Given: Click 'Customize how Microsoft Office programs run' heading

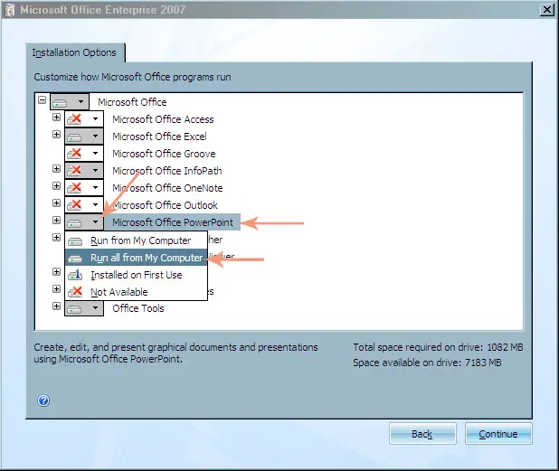Looking at the screenshot, I should point(132,77).
